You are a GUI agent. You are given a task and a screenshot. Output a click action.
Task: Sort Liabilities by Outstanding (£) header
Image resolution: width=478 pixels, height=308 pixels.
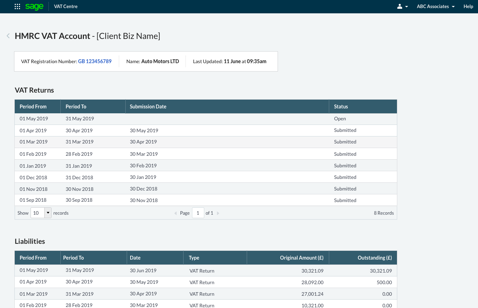(374, 258)
